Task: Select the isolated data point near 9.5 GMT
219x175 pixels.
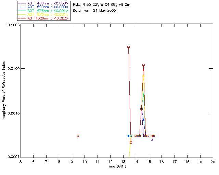Action: point(78,136)
